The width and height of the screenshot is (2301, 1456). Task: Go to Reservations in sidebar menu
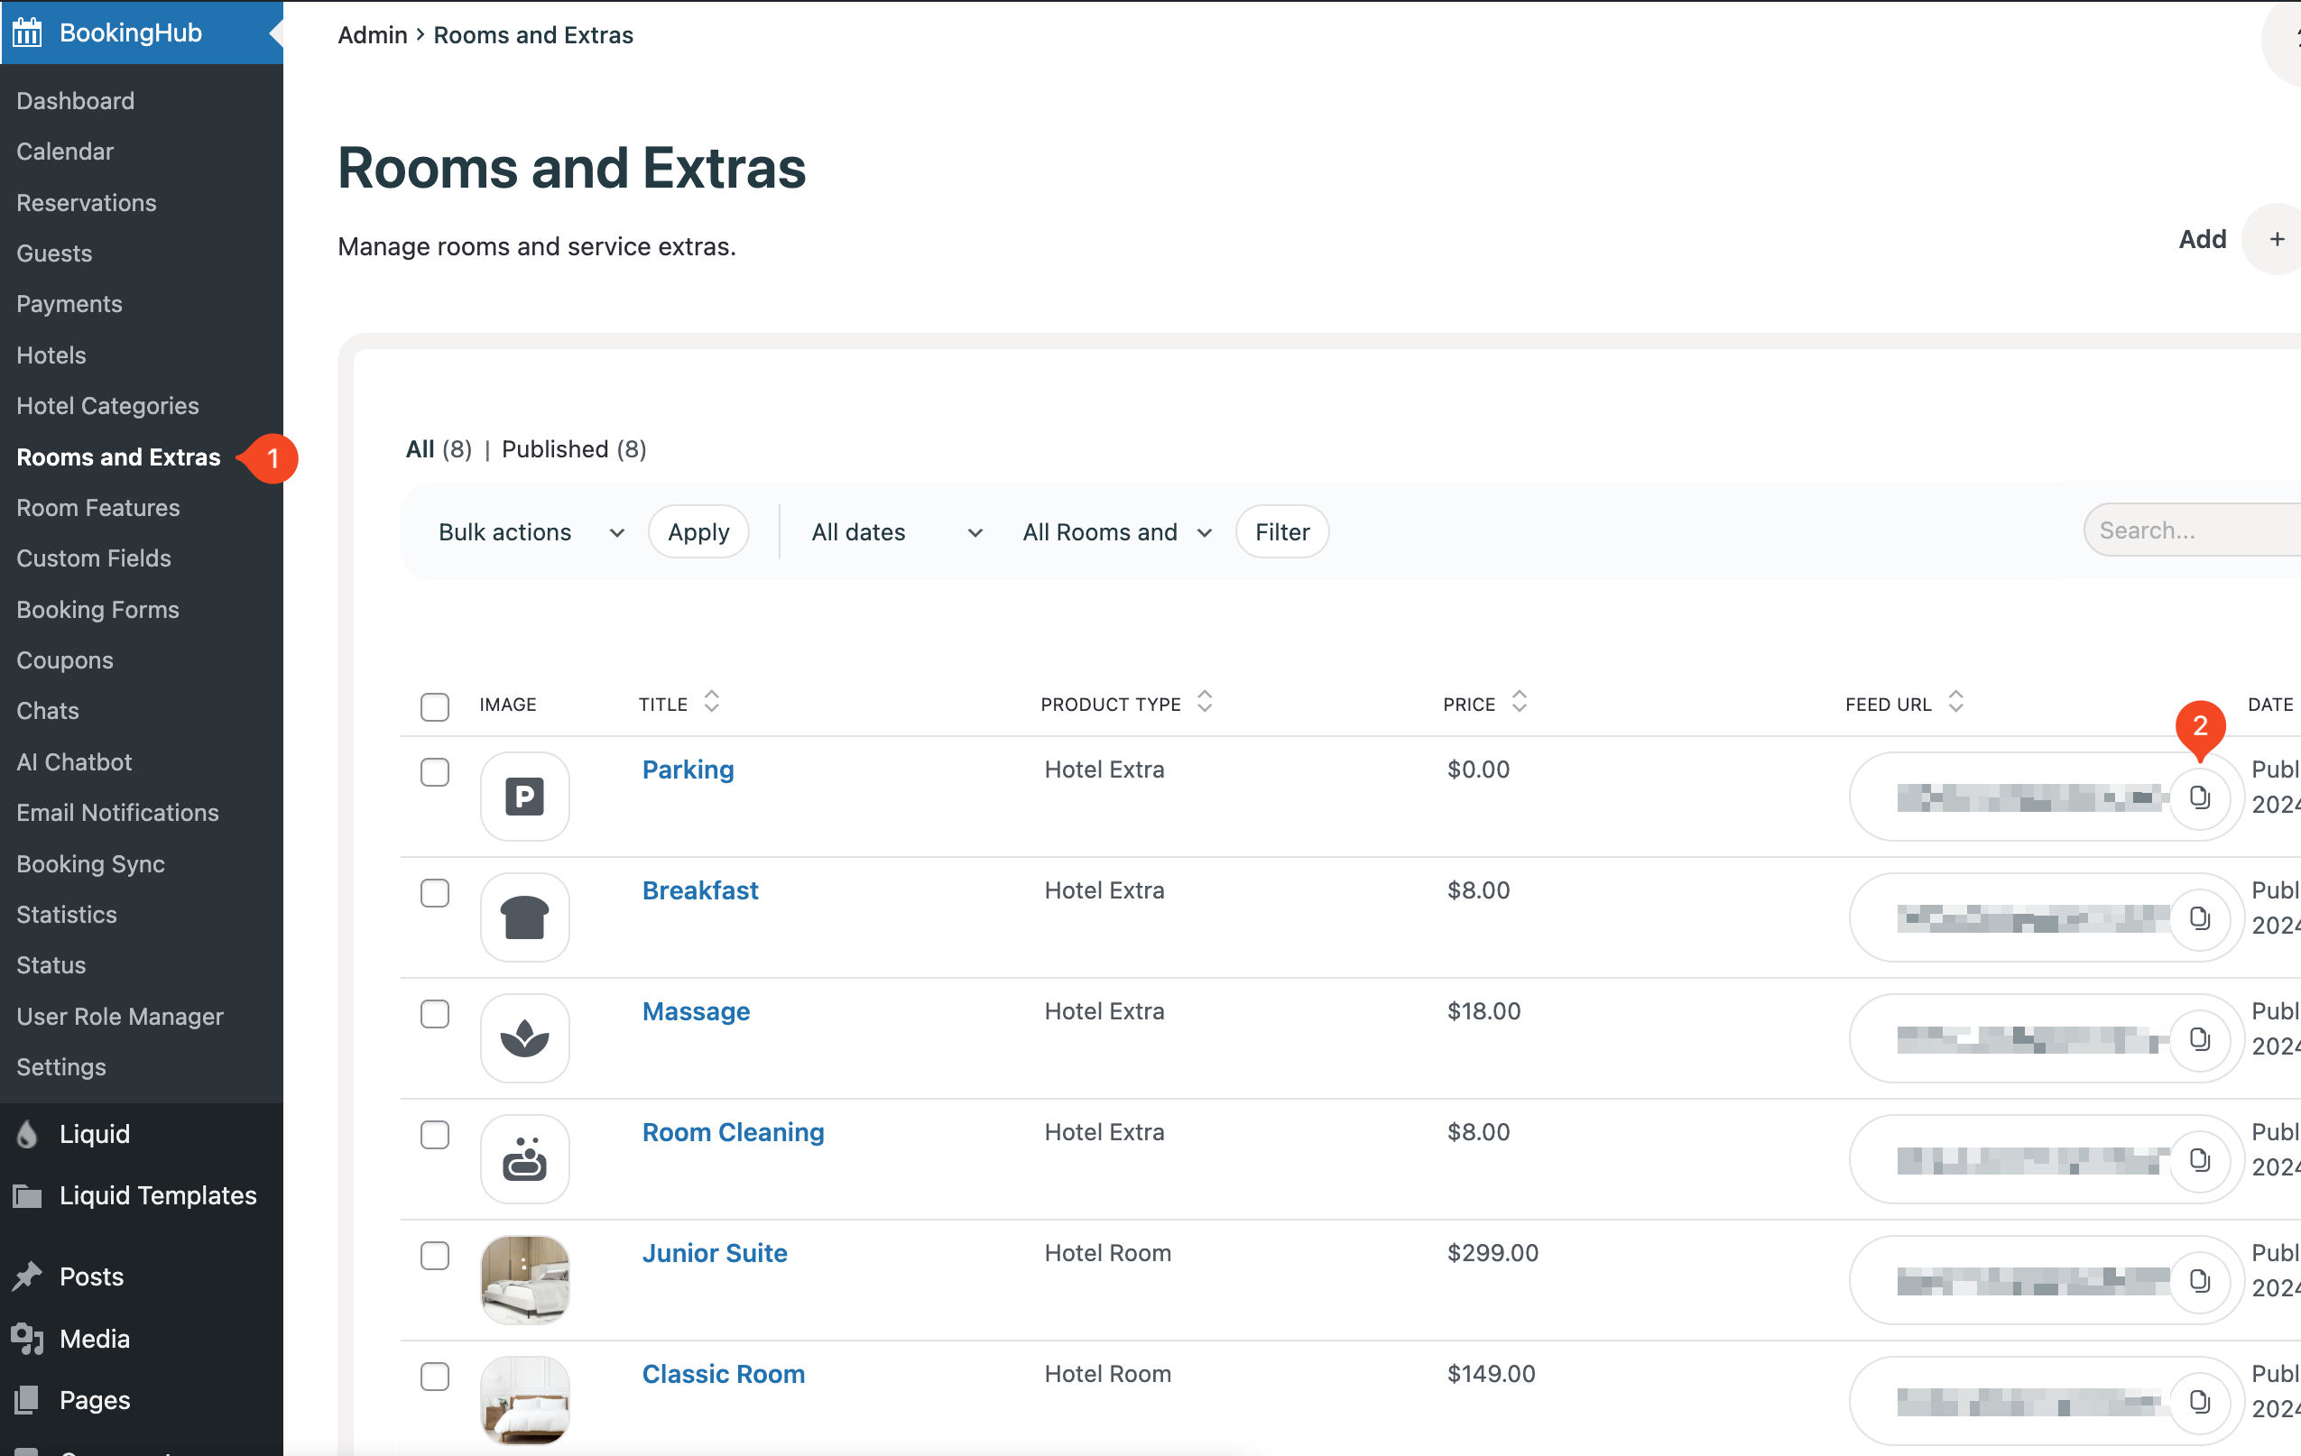point(86,203)
